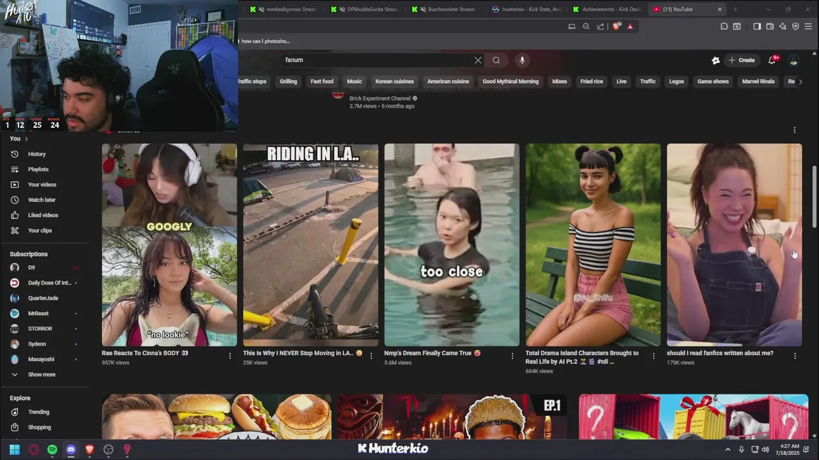The height and width of the screenshot is (460, 819).
Task: Open Shorts shelf three-dot menu
Action: click(x=795, y=130)
